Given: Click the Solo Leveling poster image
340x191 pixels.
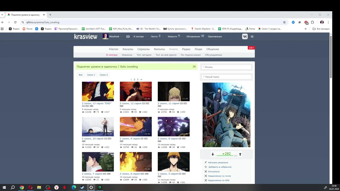Looking at the screenshot, I should click(226, 115).
